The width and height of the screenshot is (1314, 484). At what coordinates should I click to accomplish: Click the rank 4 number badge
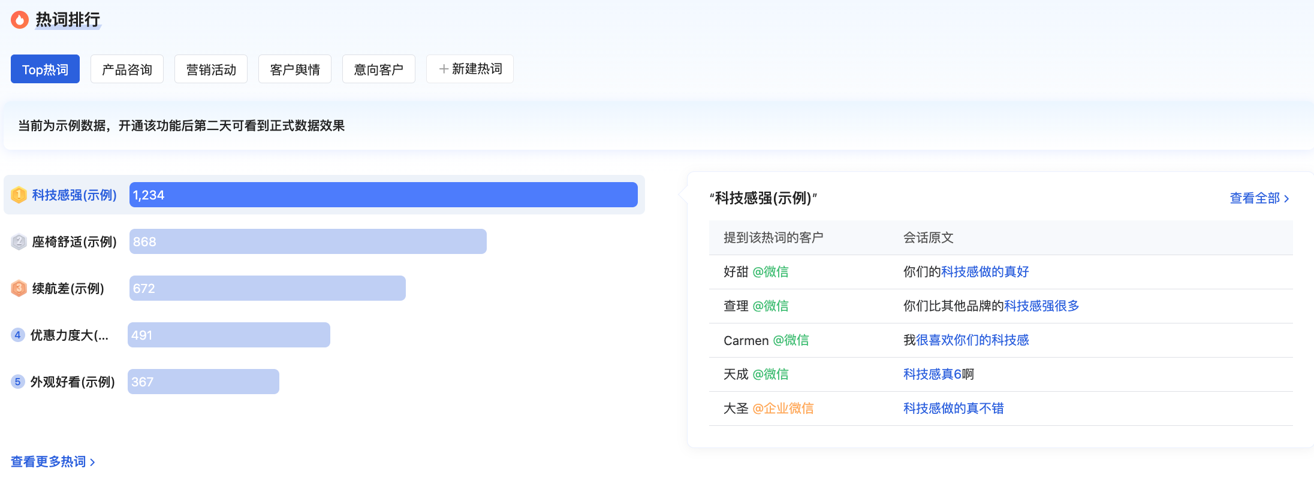click(18, 335)
